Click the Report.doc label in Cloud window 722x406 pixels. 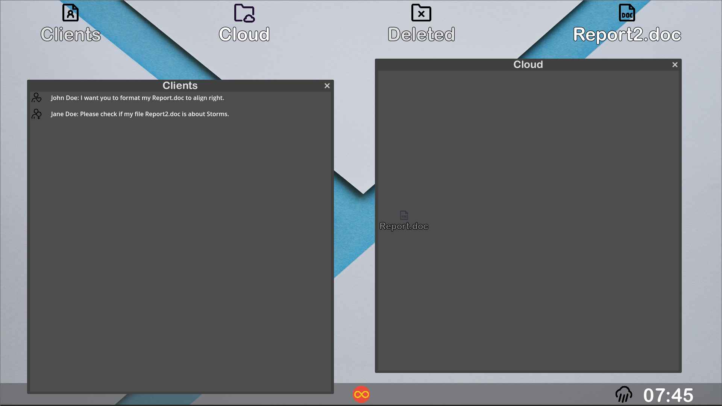(x=404, y=226)
